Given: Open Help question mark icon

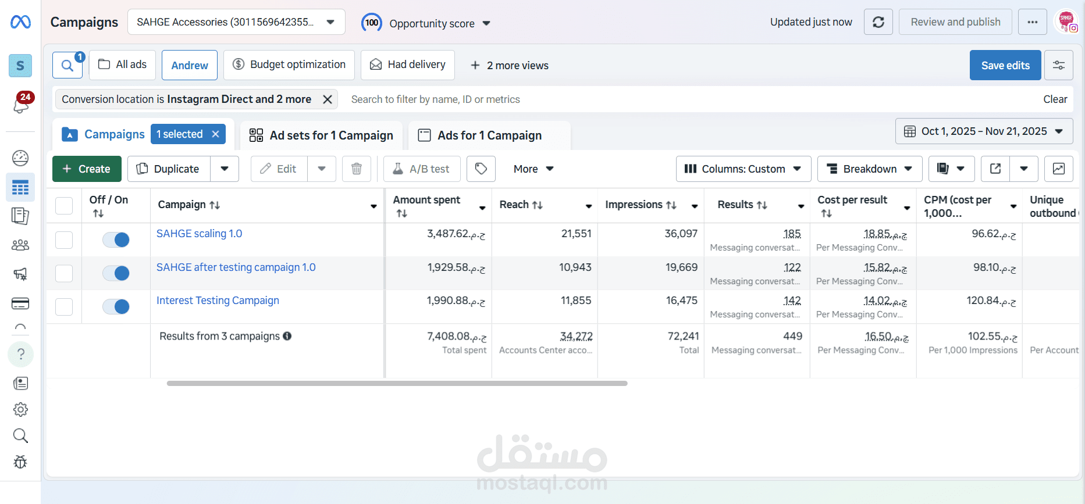Looking at the screenshot, I should point(20,354).
